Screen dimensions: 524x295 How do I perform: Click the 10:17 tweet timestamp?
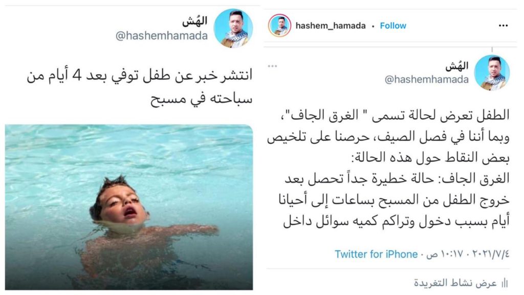pyautogui.click(x=446, y=254)
